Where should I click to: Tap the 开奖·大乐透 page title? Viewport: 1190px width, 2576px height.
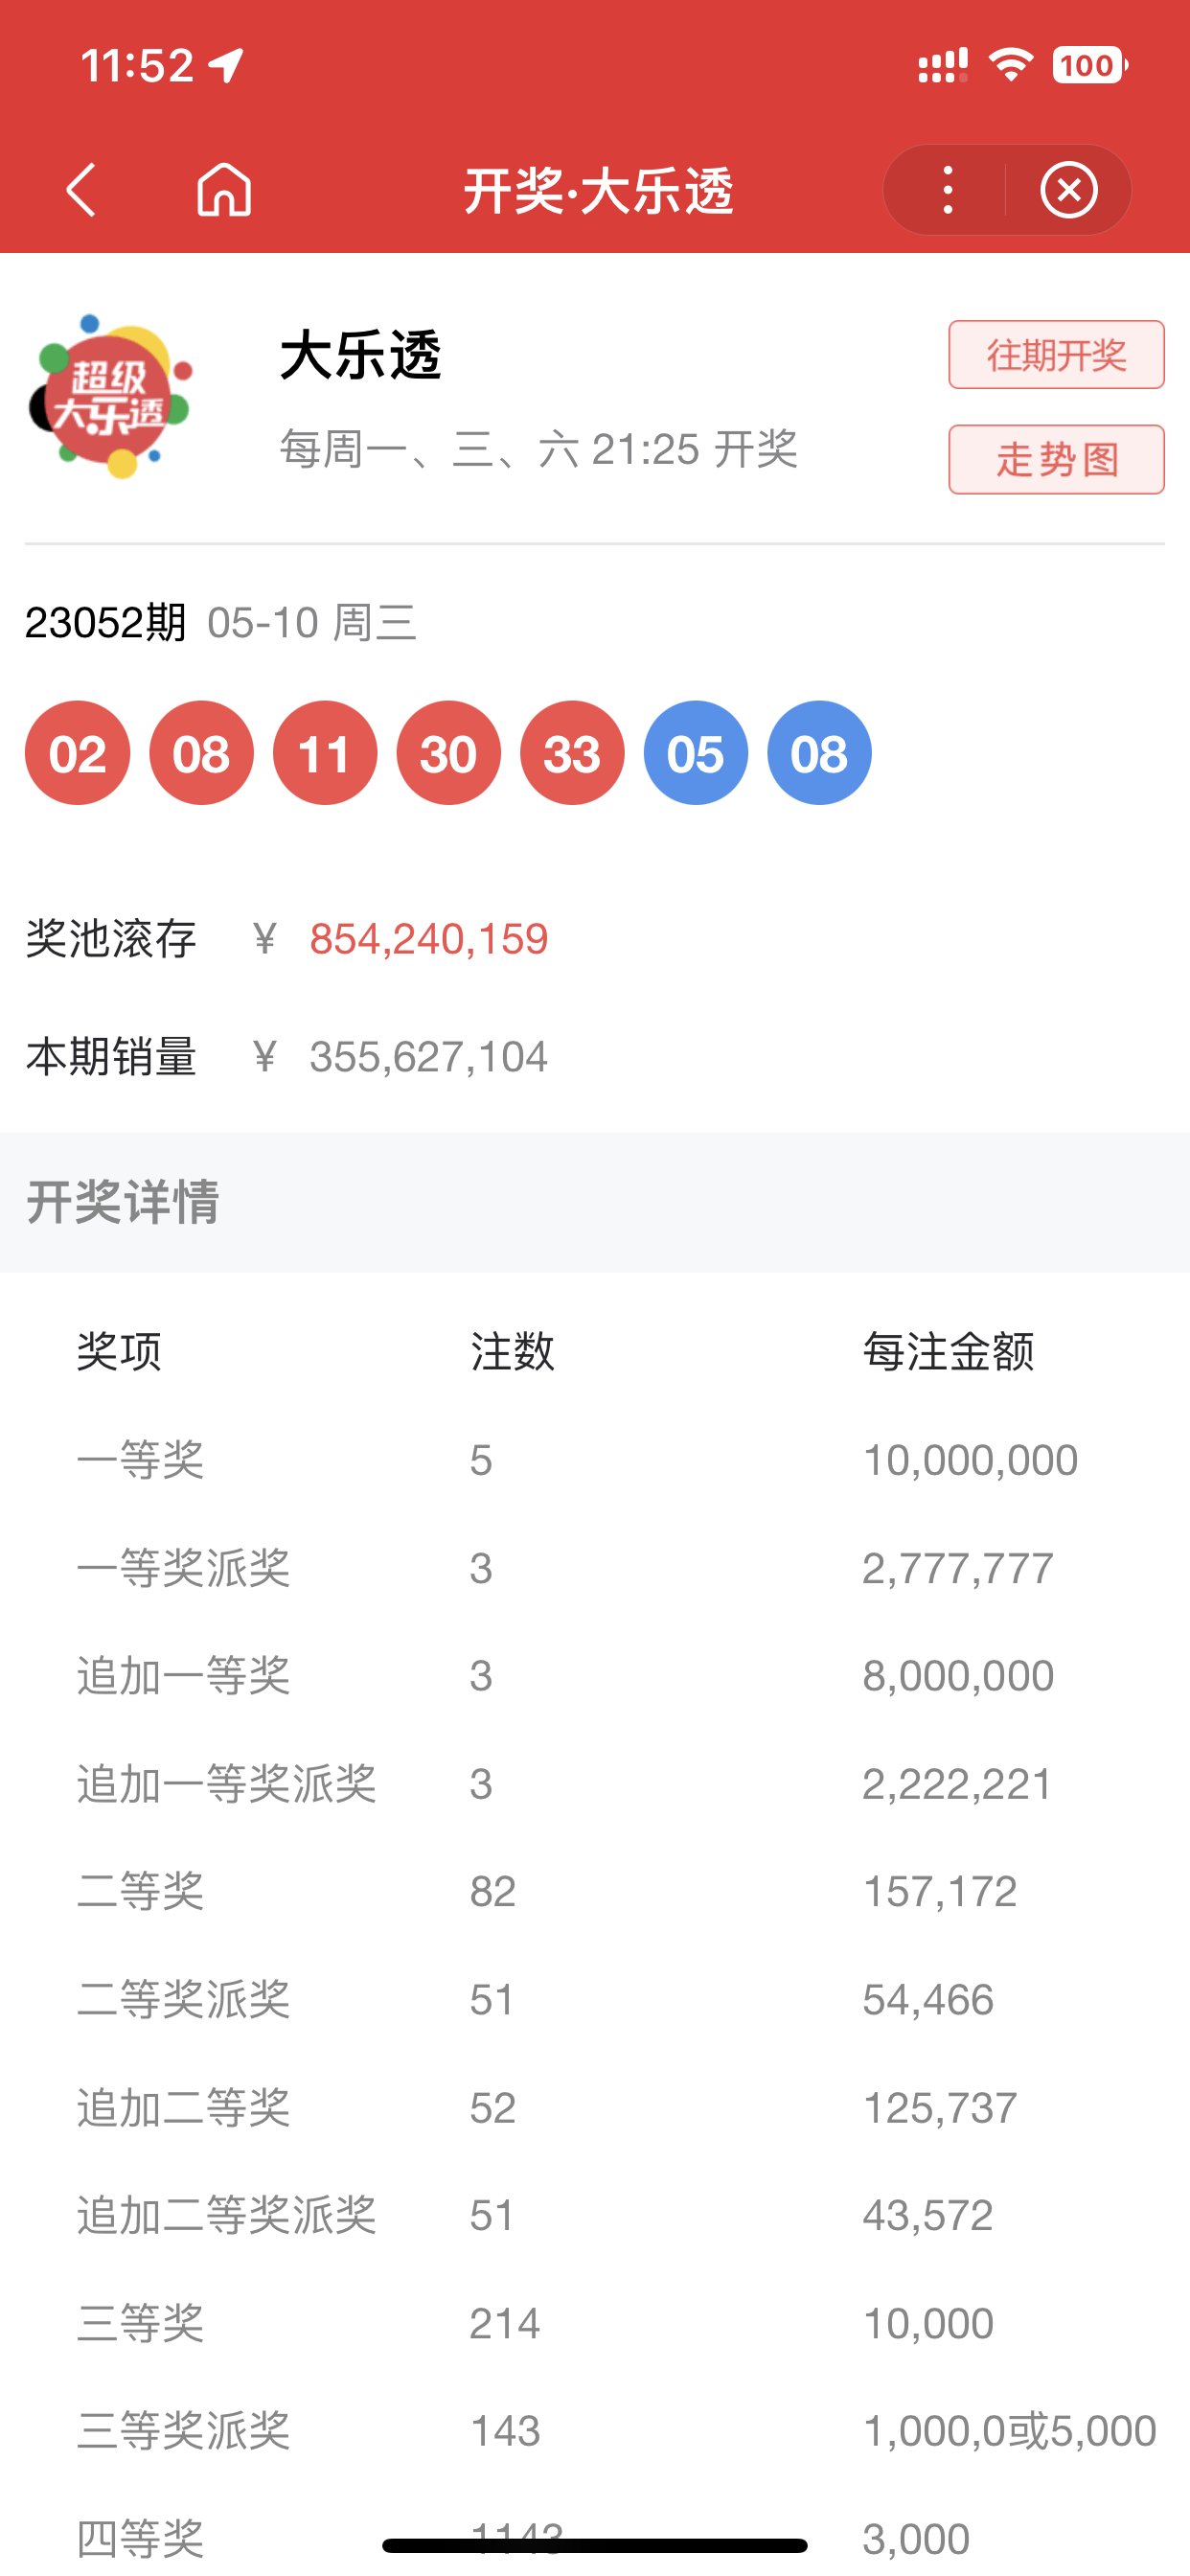tap(598, 190)
